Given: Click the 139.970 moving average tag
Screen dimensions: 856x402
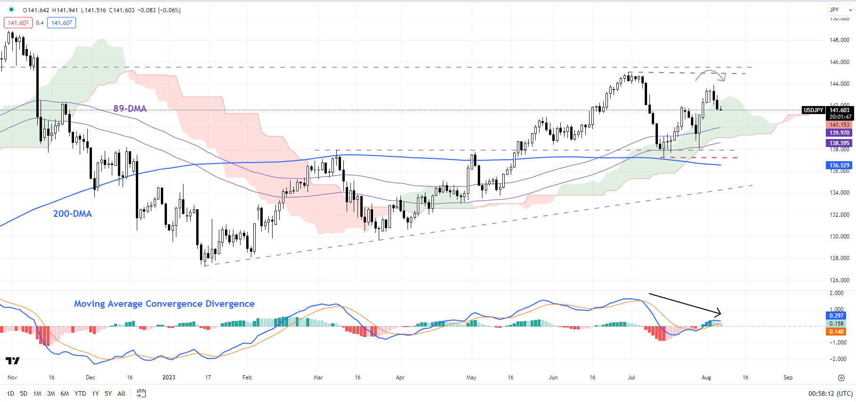Looking at the screenshot, I should (x=839, y=133).
